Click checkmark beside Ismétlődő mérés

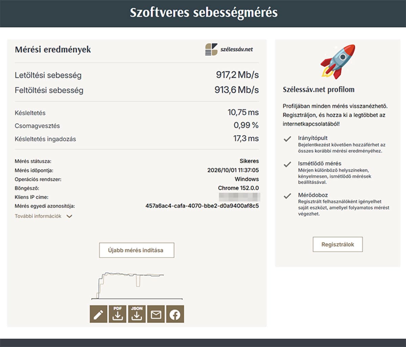(287, 164)
